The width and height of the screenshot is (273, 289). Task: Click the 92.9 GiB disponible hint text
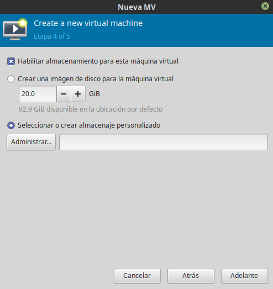(x=91, y=109)
